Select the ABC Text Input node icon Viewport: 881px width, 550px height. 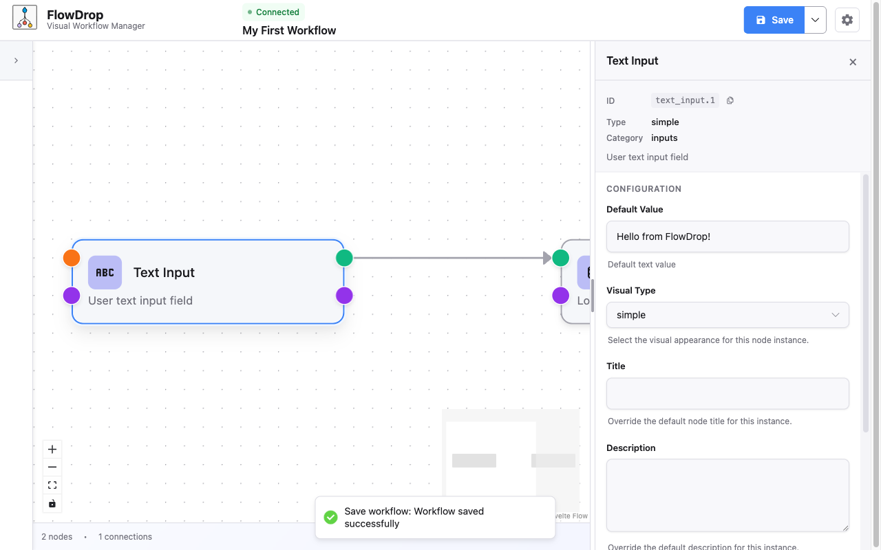click(x=105, y=272)
